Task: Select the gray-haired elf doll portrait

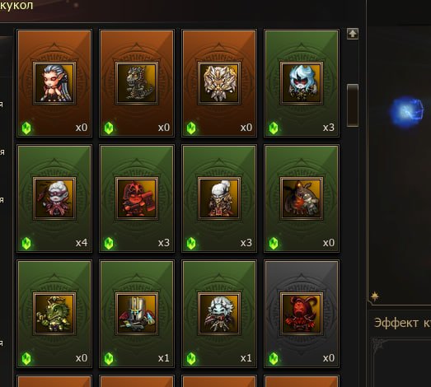Action: coord(54,83)
